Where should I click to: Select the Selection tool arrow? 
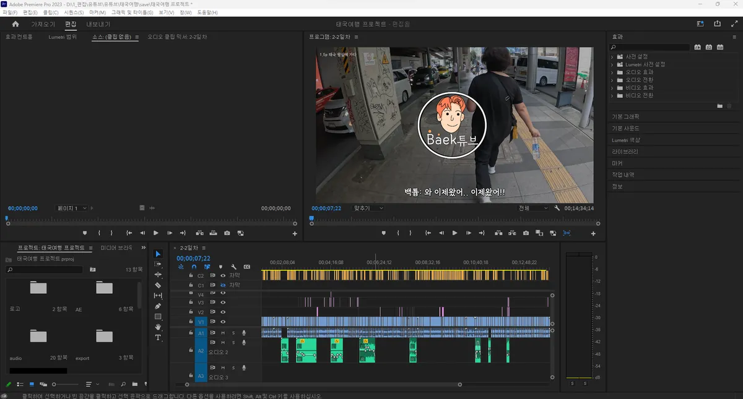(x=158, y=254)
